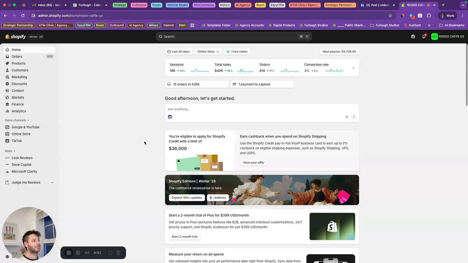Reload the page

coord(23,16)
